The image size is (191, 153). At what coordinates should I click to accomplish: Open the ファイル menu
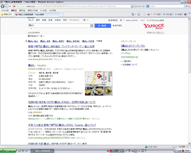[5, 10]
